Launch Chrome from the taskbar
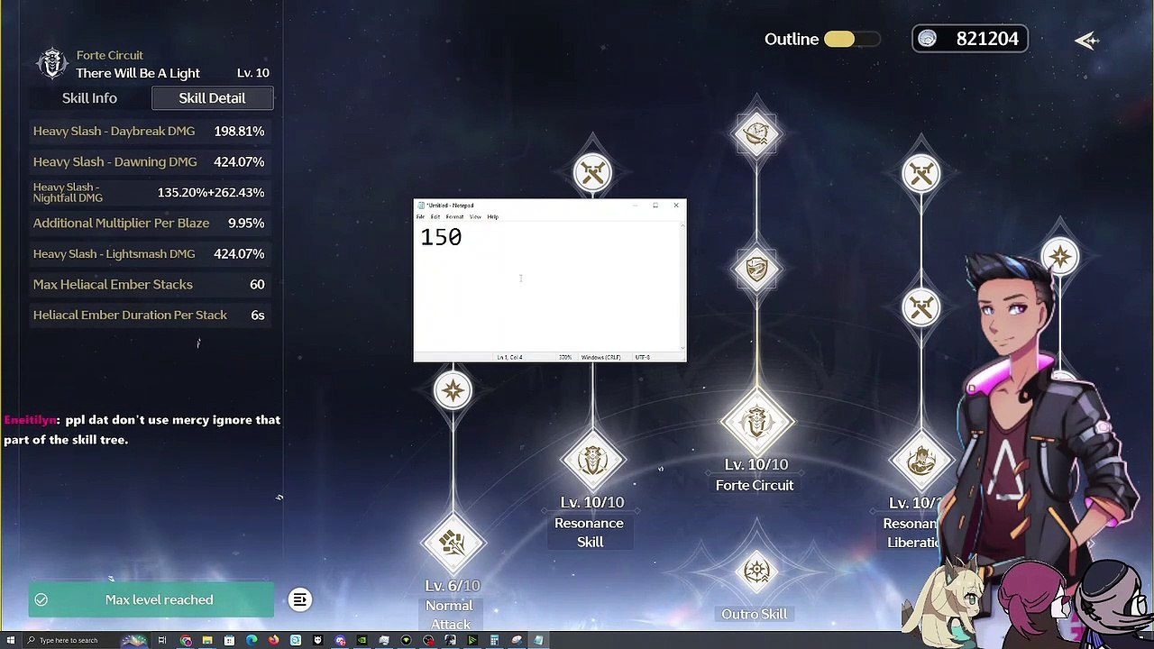 (186, 640)
